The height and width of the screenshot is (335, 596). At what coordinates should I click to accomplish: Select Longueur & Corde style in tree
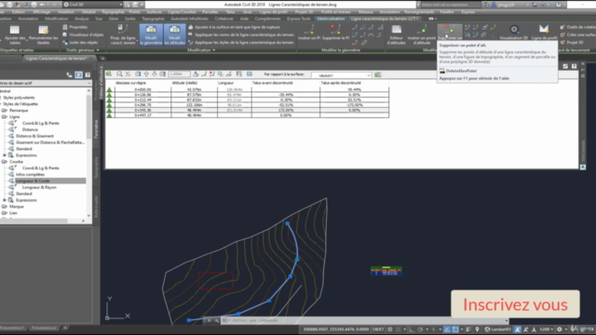coord(33,181)
